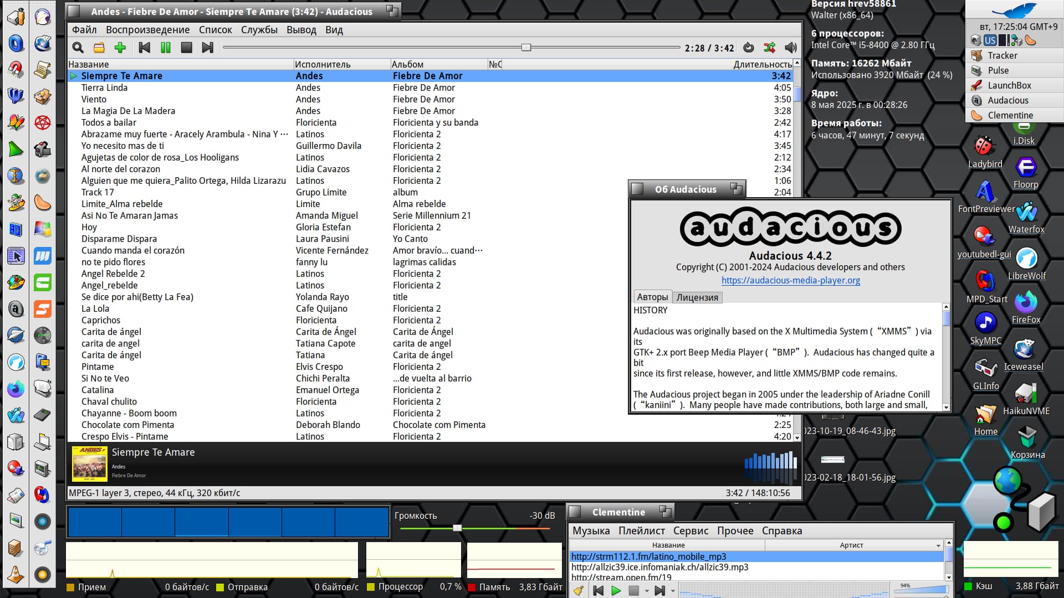
Task: Switch to the Лицензия tab
Action: [x=697, y=297]
